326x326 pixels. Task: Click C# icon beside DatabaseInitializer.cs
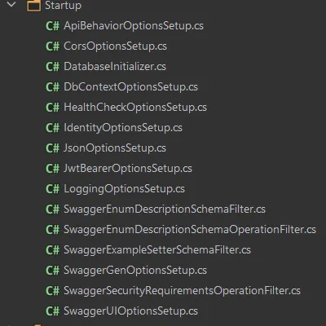point(52,67)
